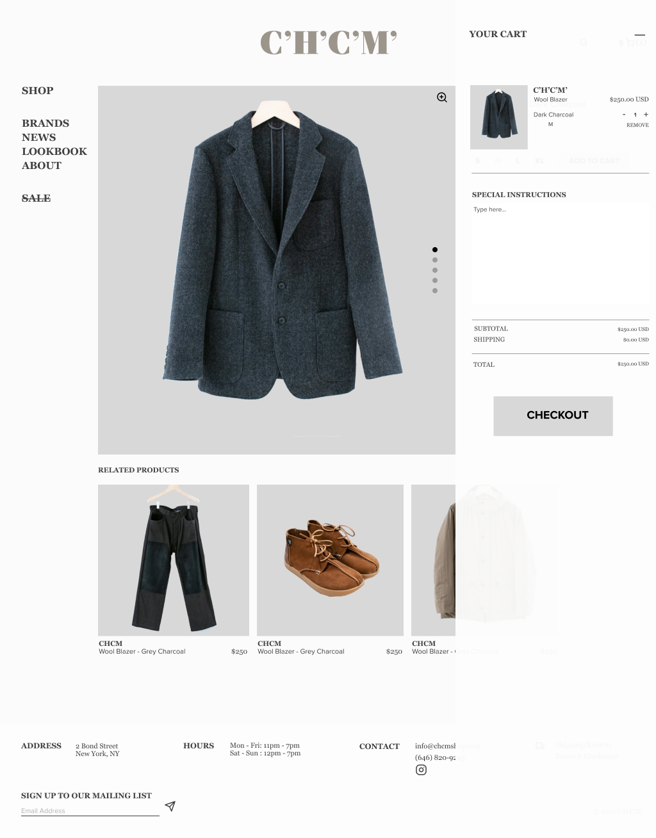Viewport: 656px width, 838px height.
Task: View the brown suede shoes product
Action: coord(330,560)
